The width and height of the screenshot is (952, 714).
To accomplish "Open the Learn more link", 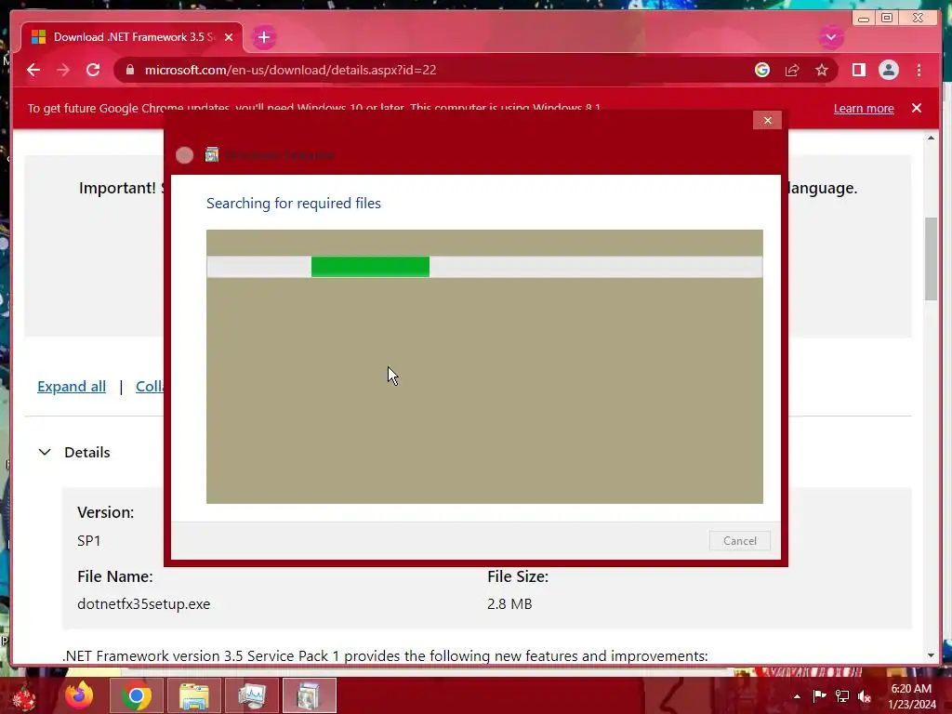I will [x=864, y=108].
